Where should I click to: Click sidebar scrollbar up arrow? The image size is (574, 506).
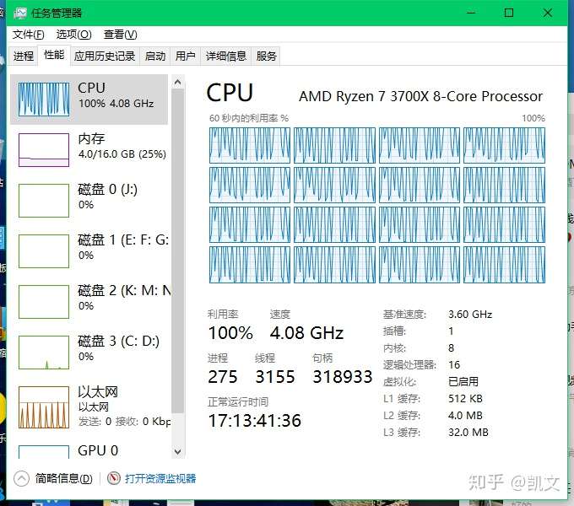pos(178,83)
